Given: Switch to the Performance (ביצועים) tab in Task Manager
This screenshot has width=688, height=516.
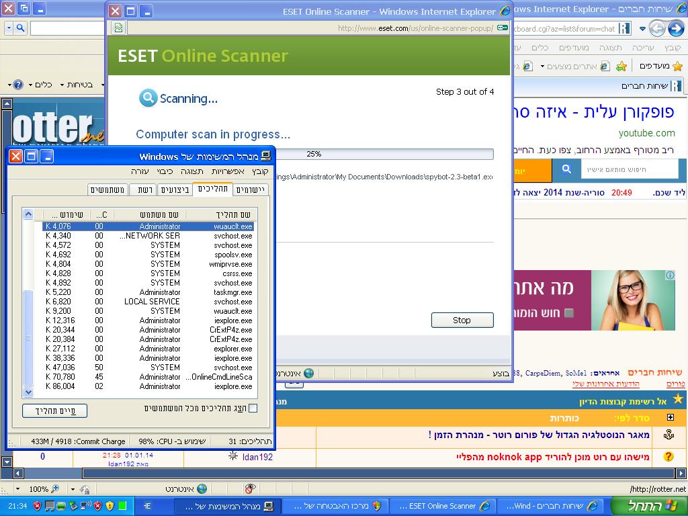Looking at the screenshot, I should click(175, 190).
